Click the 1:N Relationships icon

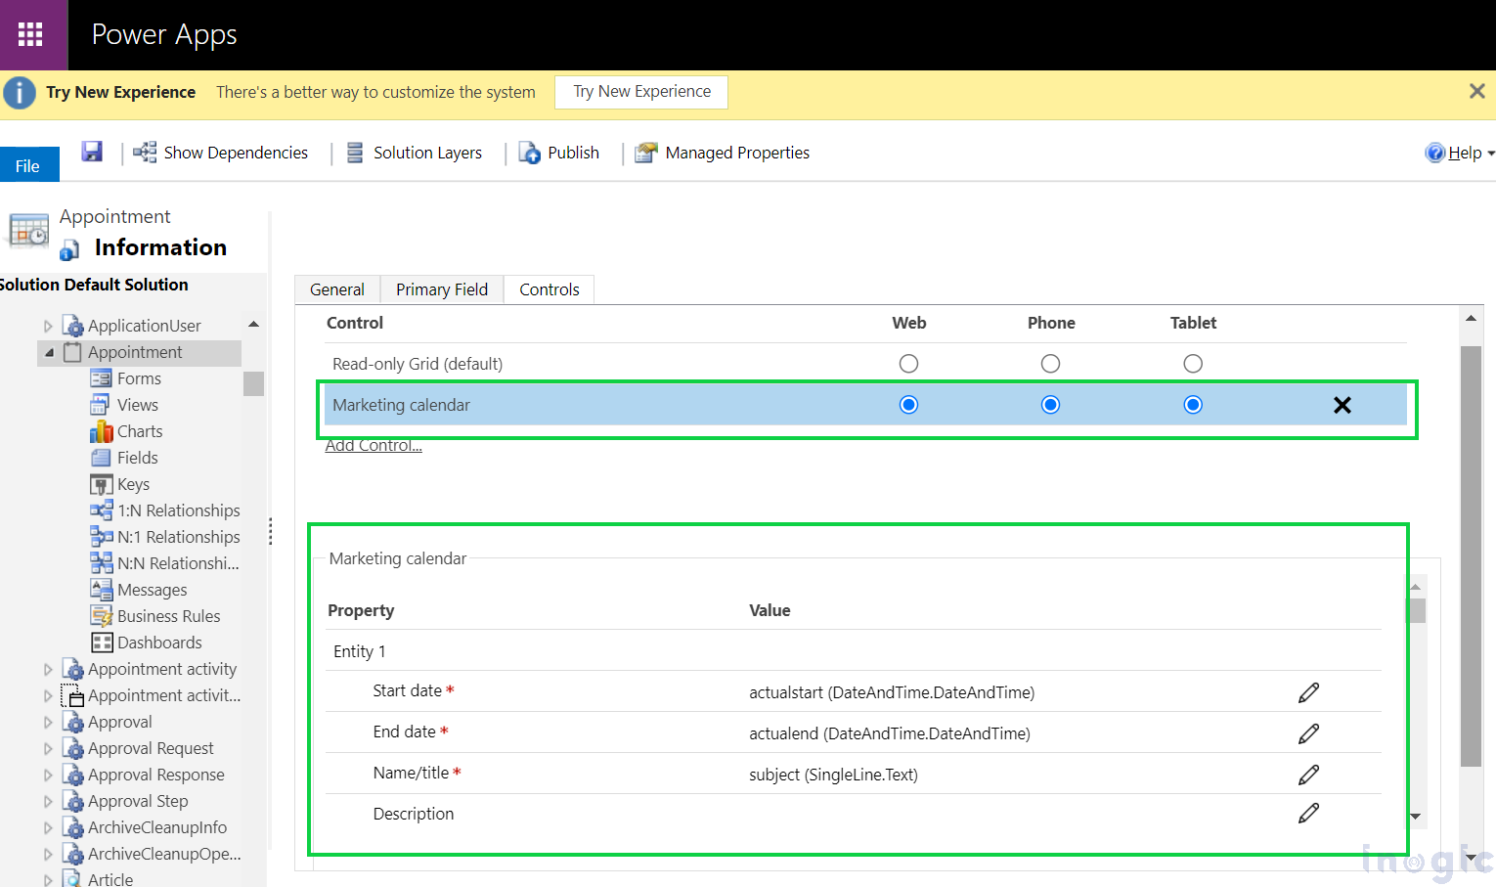click(x=102, y=510)
